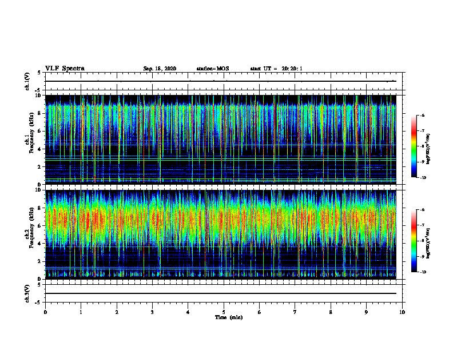Click the '6' kHz tick of ch.2 spectrogram
The width and height of the screenshot is (453, 350).
40,226
